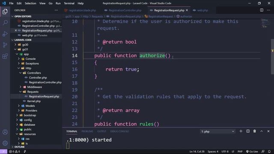Open Run and Debug view
274x154 pixels.
coord(5,34)
